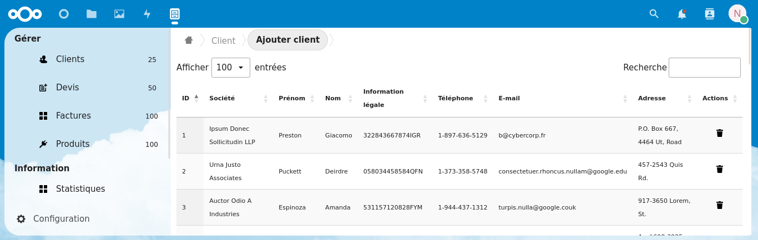Sort table by Adresse column
Image resolution: width=758 pixels, height=240 pixels.
coord(665,98)
